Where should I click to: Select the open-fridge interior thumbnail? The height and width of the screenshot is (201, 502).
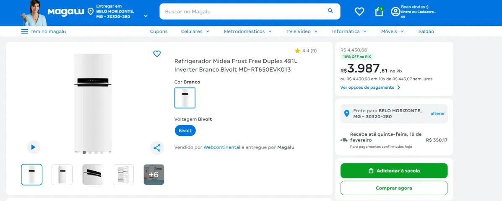[x=123, y=175]
